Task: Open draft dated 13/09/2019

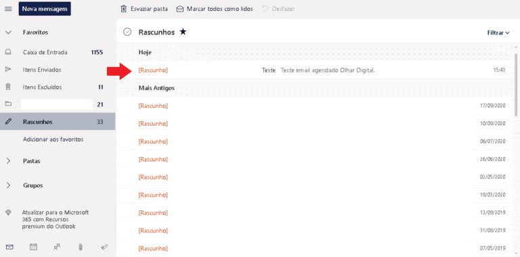Action: 315,212
